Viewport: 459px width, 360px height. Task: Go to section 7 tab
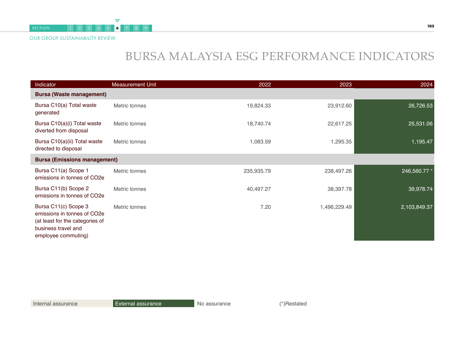[127, 28]
